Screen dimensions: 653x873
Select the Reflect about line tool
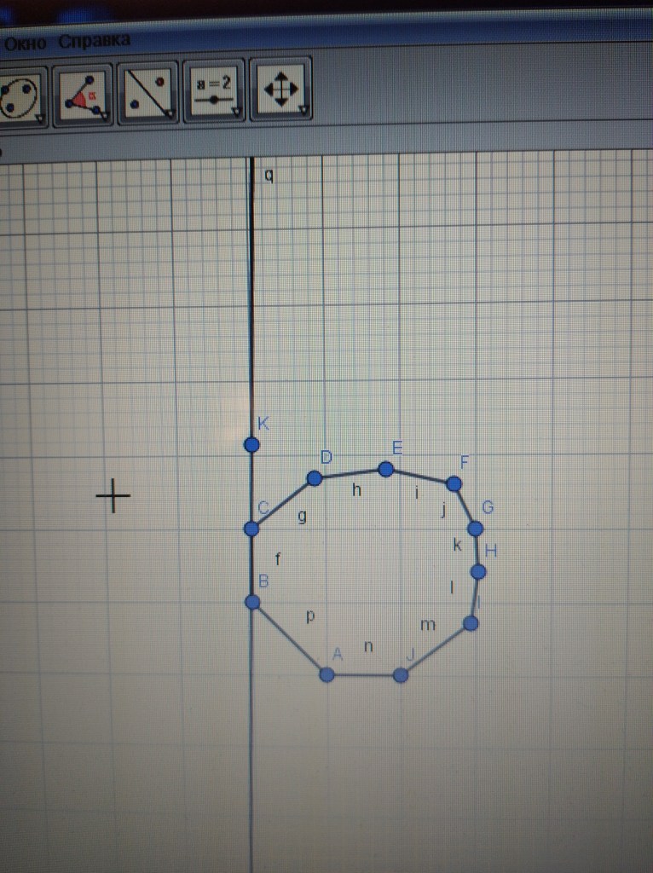coord(149,92)
